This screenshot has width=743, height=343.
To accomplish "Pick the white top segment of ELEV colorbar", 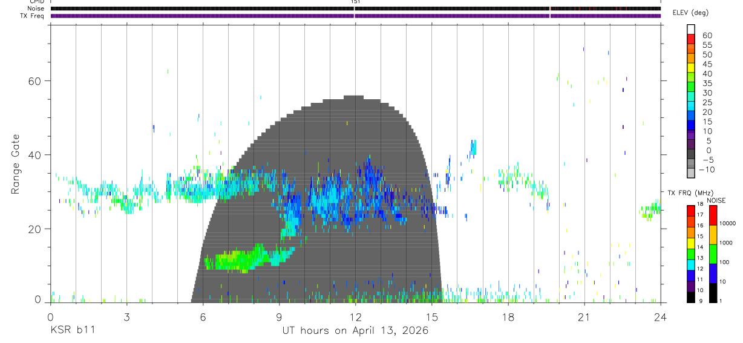I will point(691,30).
